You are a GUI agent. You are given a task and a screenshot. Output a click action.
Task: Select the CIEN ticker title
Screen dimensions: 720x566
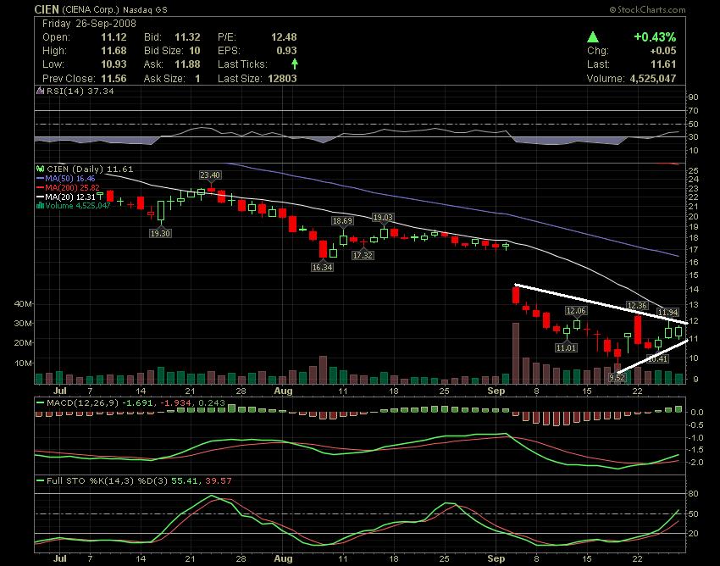point(47,9)
